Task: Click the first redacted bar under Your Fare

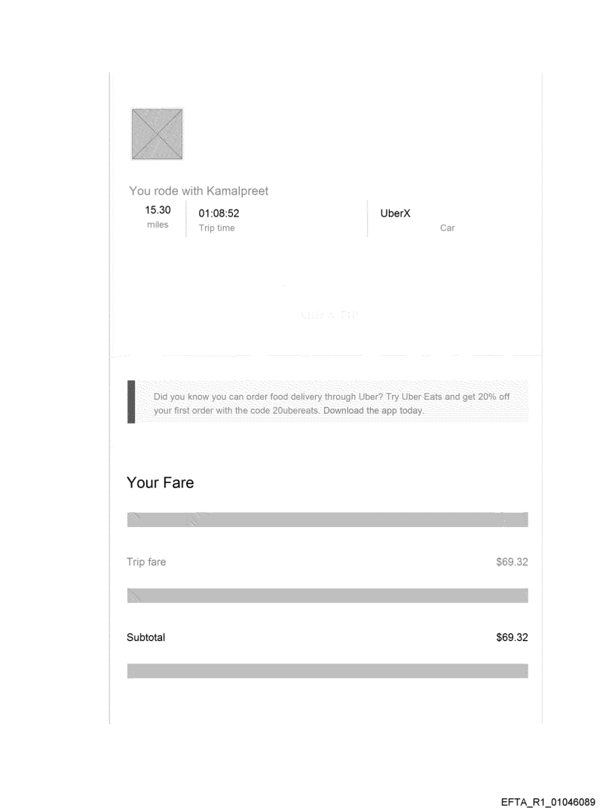Action: tap(328, 519)
